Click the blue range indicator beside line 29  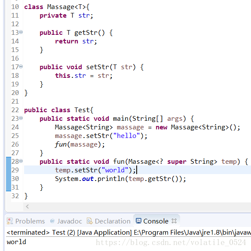9,170
